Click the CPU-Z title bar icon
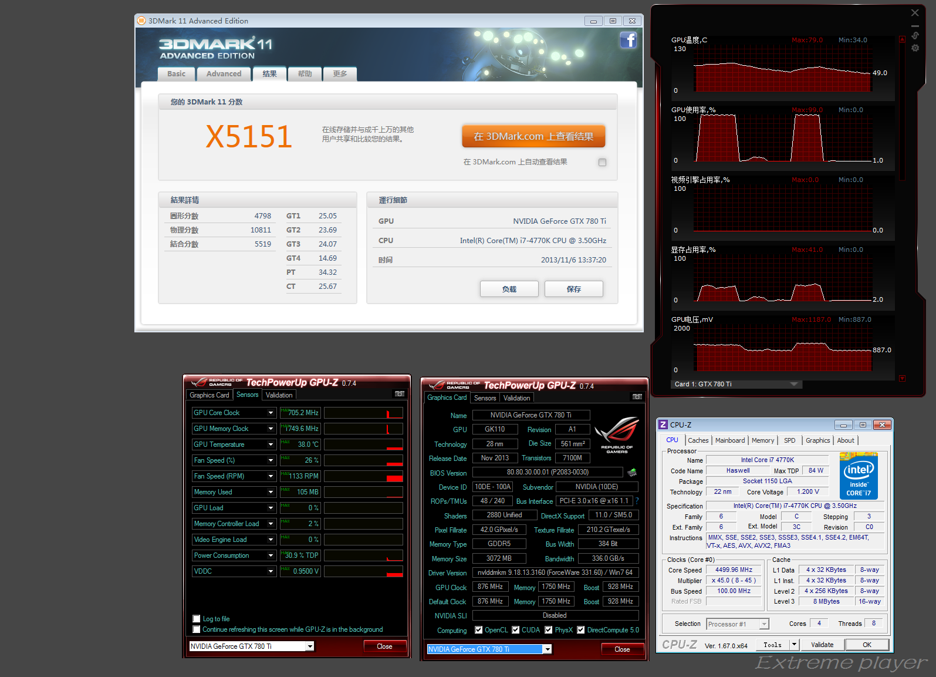This screenshot has height=677, width=936. pyautogui.click(x=663, y=425)
